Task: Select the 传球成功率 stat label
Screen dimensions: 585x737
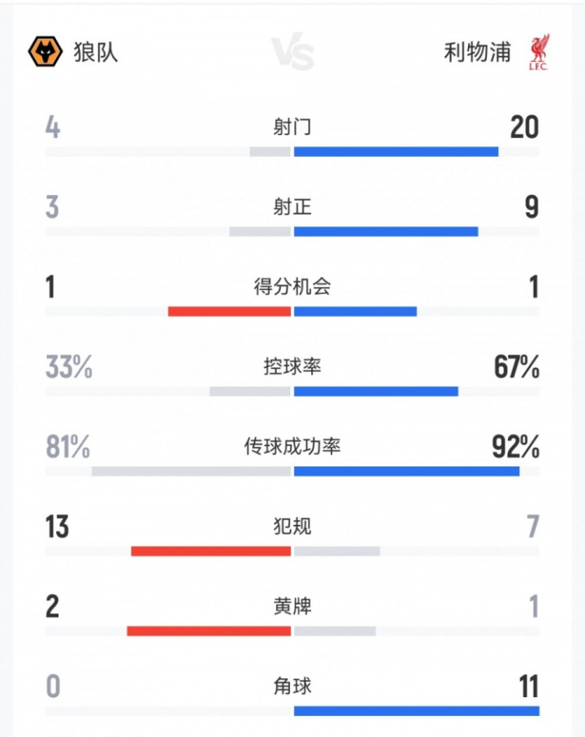Action: click(x=292, y=446)
